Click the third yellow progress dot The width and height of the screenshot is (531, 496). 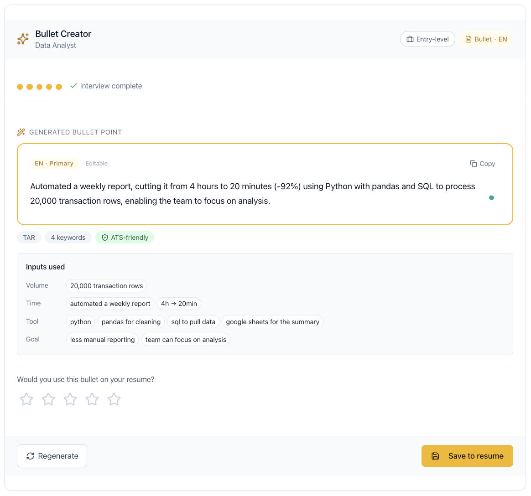pyautogui.click(x=39, y=87)
